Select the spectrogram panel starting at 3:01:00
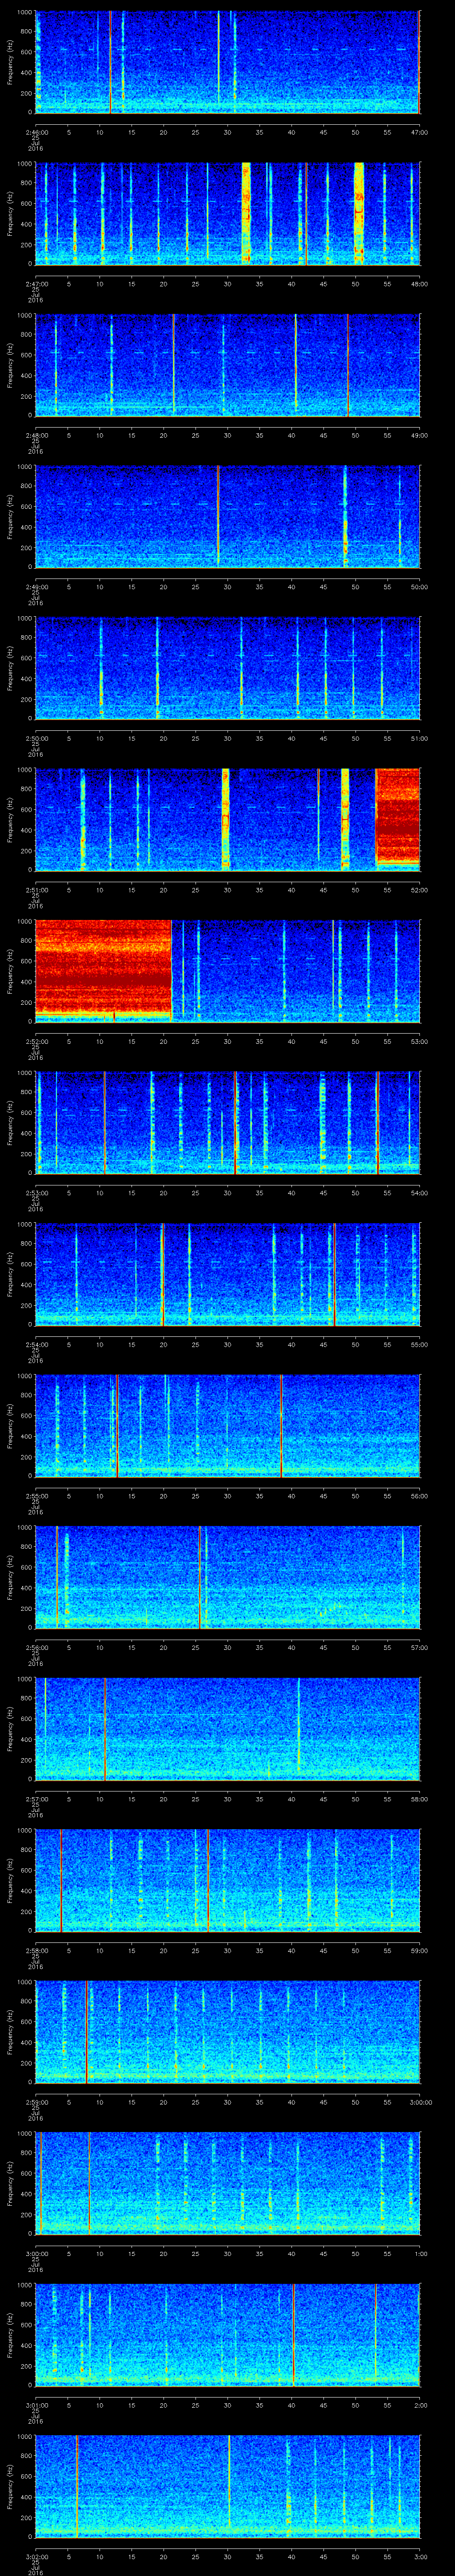This screenshot has width=455, height=2576. (227, 2335)
